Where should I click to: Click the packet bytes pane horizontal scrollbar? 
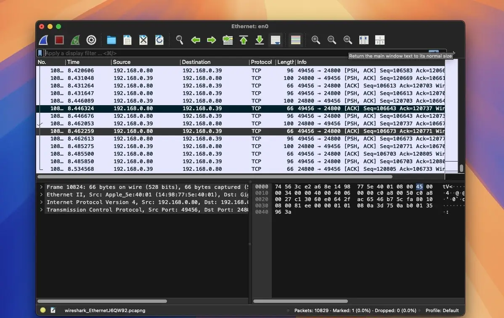click(300, 301)
